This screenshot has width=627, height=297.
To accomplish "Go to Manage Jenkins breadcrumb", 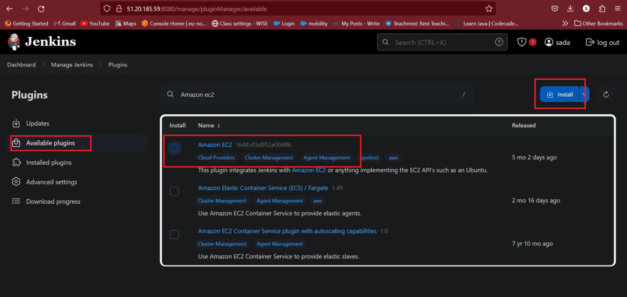I will tap(72, 65).
